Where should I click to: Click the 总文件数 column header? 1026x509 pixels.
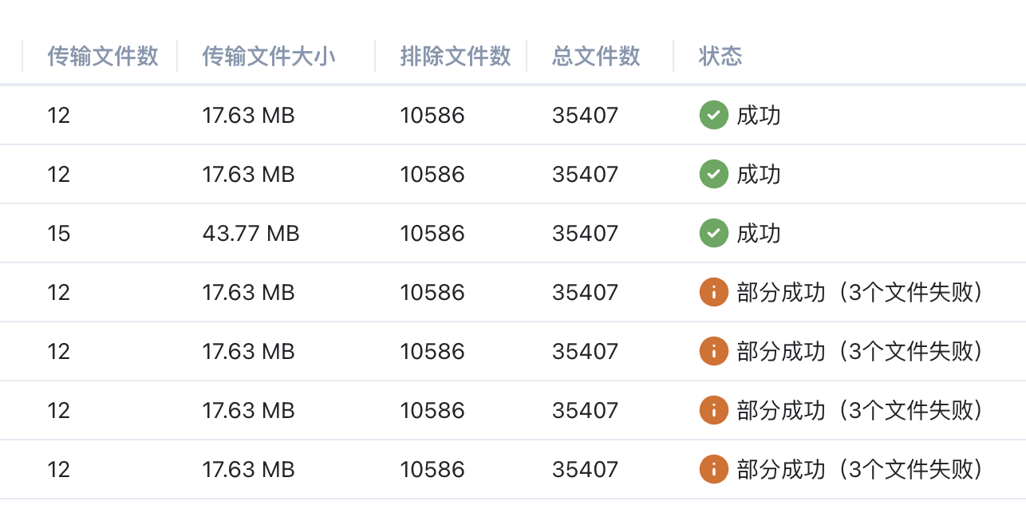tap(595, 56)
